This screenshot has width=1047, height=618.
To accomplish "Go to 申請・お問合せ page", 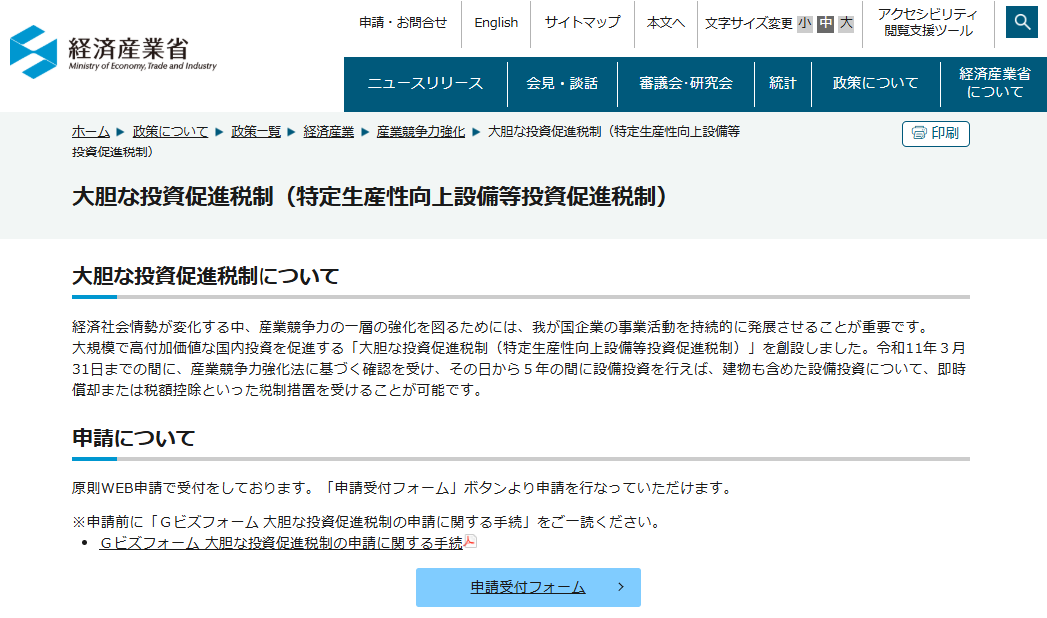I will [x=403, y=23].
